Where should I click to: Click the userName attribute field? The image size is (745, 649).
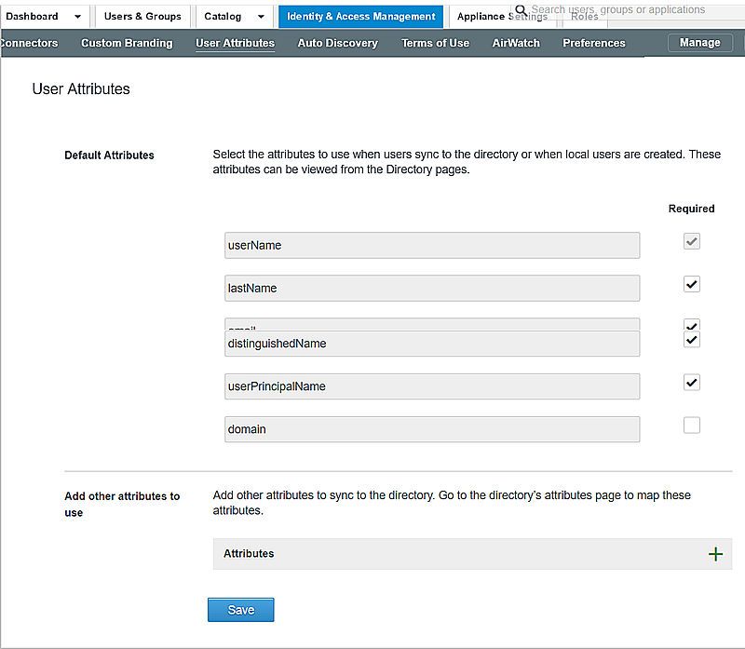432,245
